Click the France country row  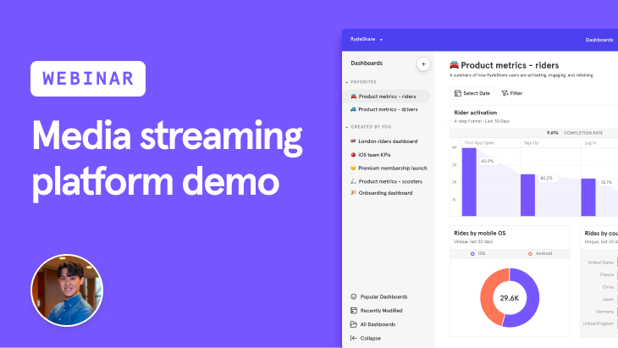[607, 274]
